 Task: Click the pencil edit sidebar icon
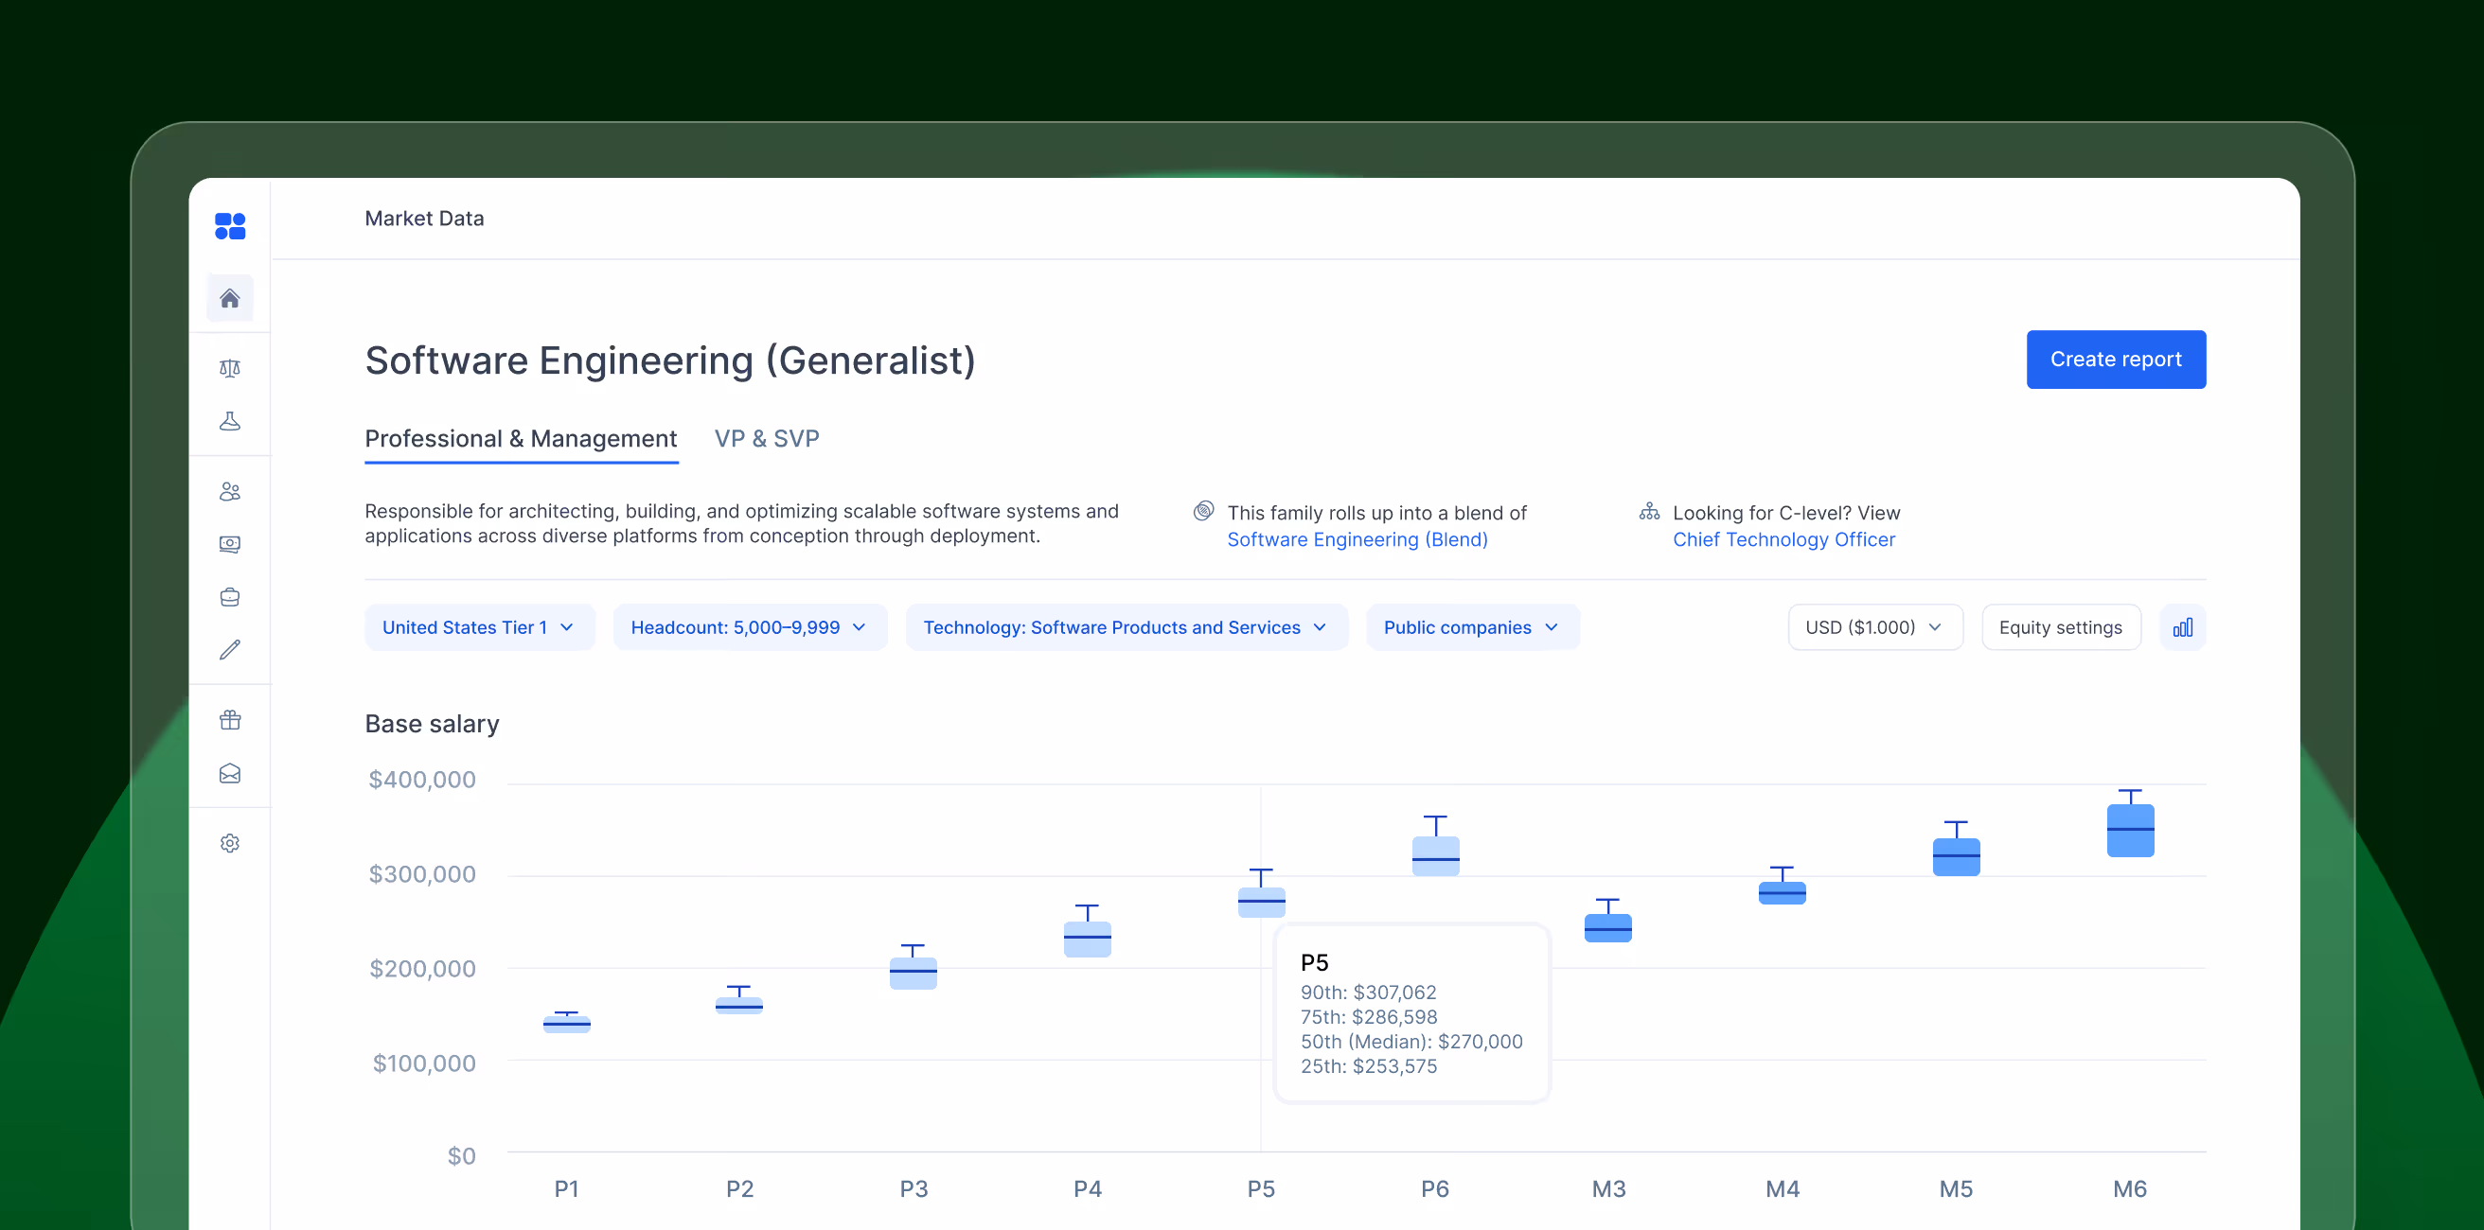tap(229, 650)
